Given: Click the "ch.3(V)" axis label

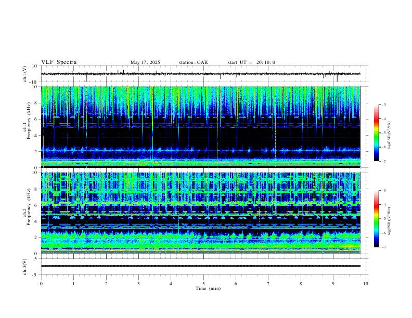Looking at the screenshot, I should click(25, 267).
